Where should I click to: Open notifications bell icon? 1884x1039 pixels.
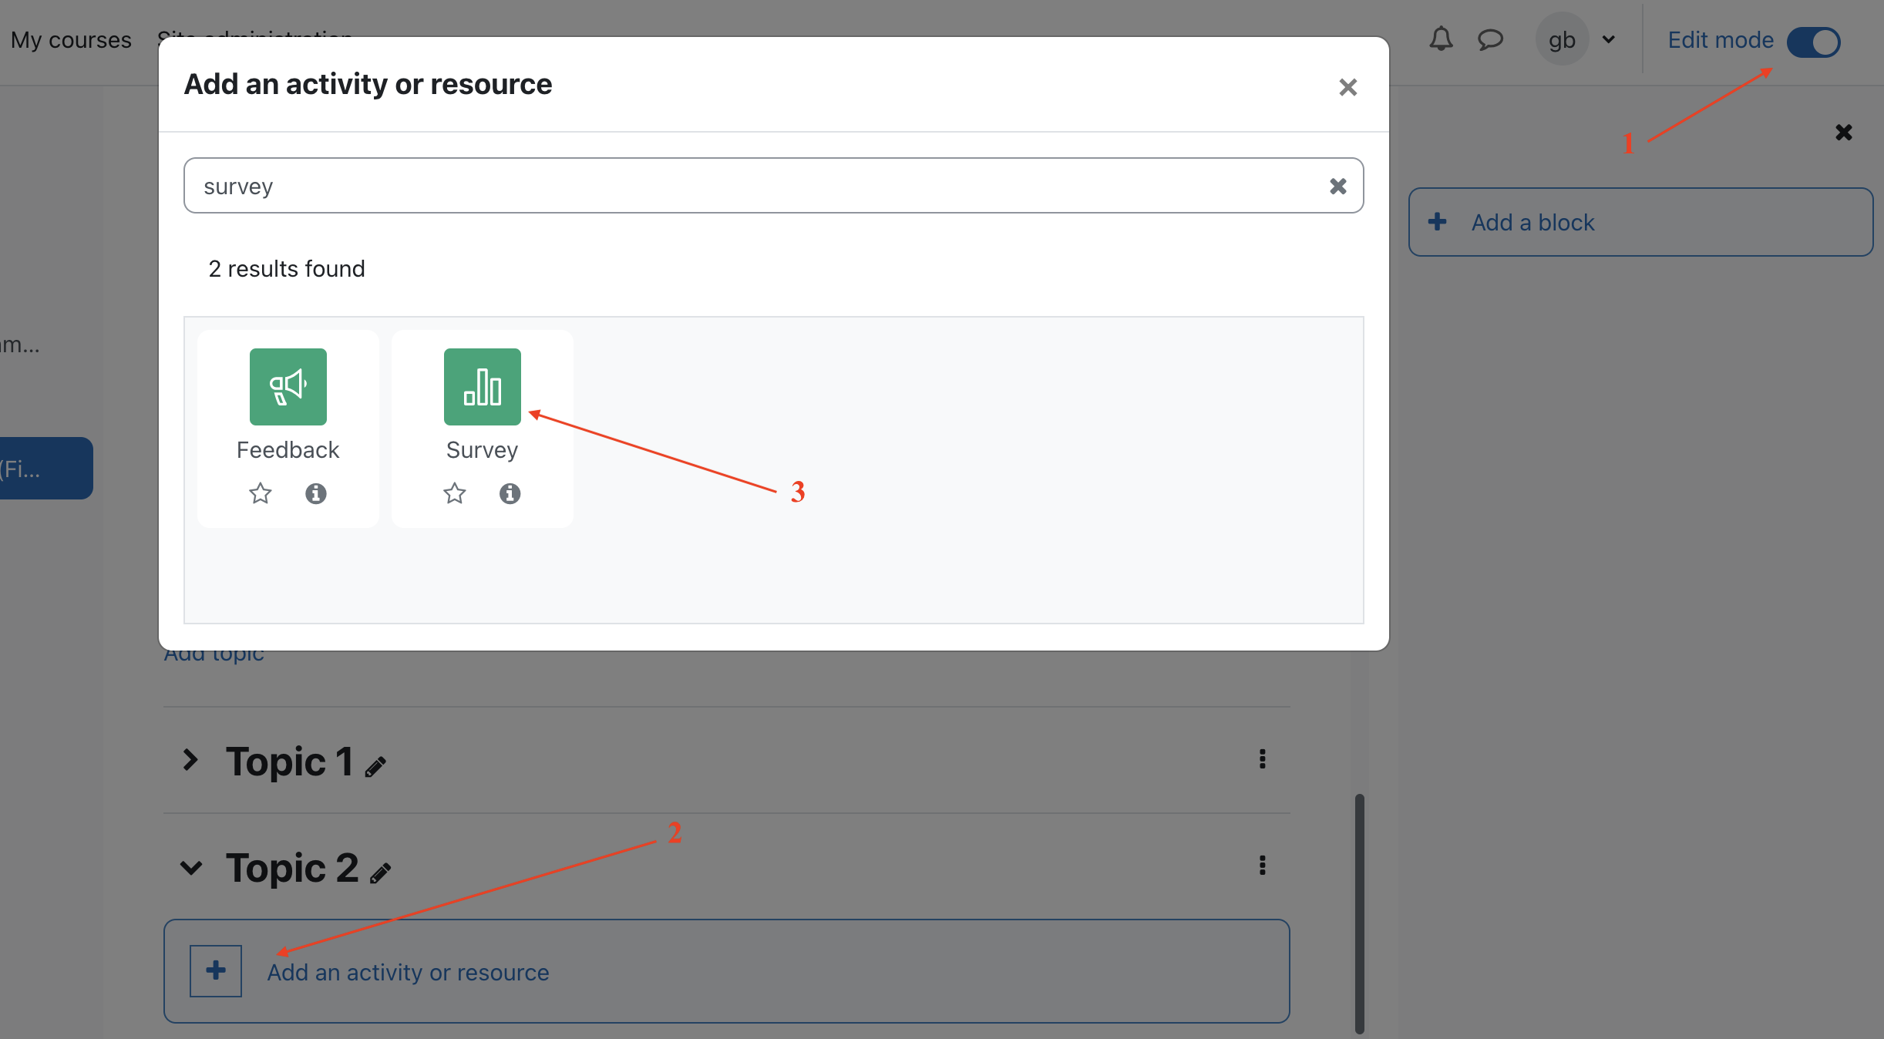[1440, 39]
